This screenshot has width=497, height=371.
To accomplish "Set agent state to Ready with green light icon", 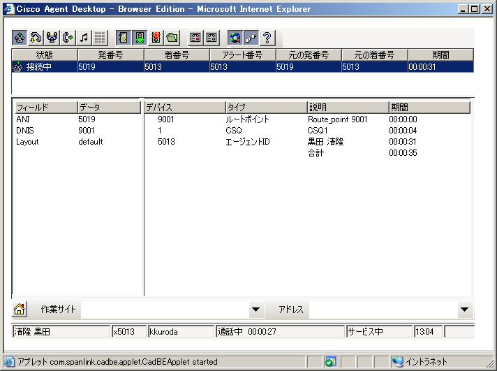I will pos(140,38).
